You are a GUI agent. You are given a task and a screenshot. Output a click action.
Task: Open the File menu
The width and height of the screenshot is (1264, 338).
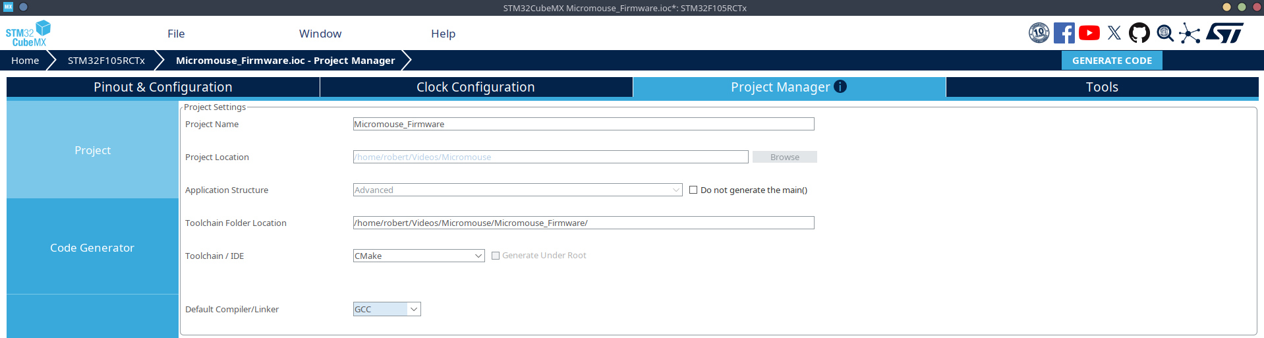(176, 34)
